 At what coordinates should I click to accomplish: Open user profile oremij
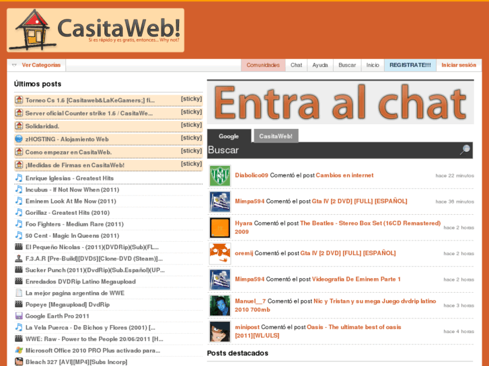244,253
